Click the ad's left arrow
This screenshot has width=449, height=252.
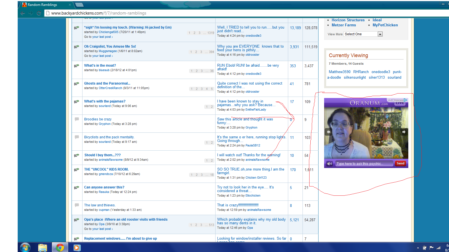click(x=328, y=132)
